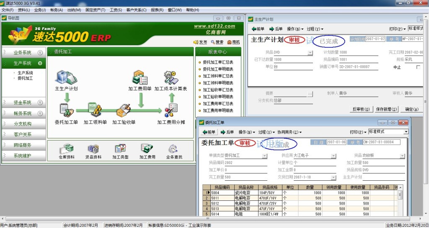Open 协同商务(C) menu

click(290, 132)
